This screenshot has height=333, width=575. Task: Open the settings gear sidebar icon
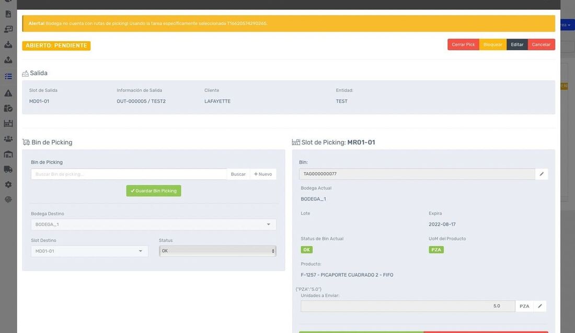8,185
